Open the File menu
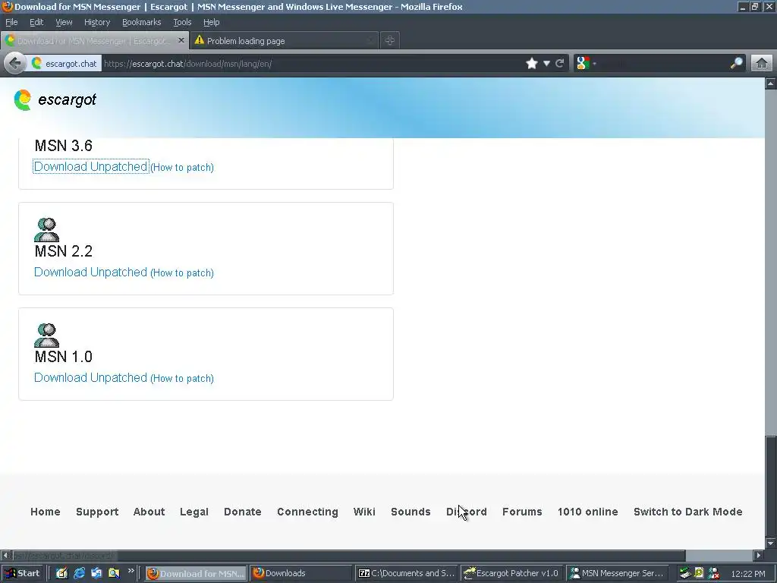This screenshot has height=583, width=777. pos(11,22)
